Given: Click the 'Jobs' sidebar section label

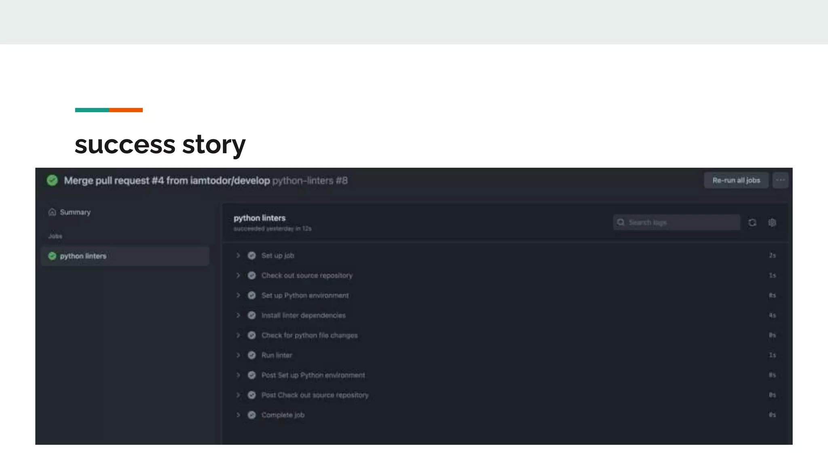Looking at the screenshot, I should [55, 236].
